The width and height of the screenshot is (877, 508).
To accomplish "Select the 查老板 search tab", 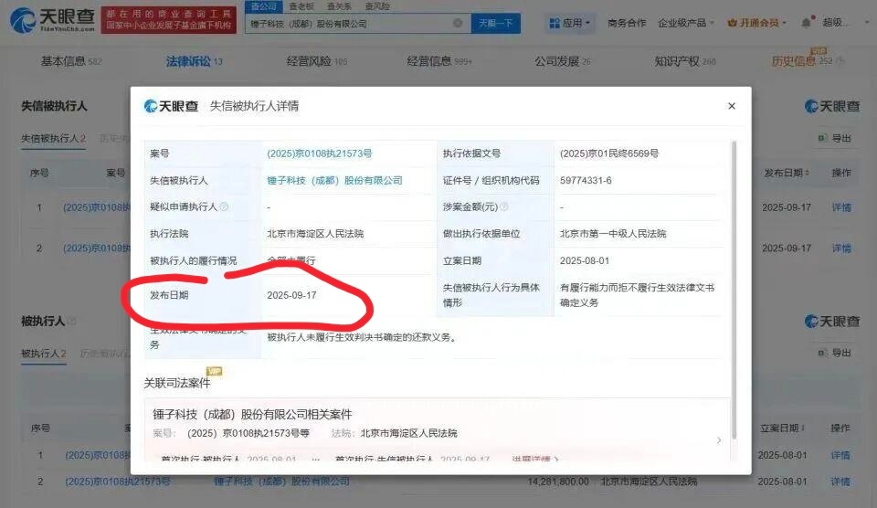I will [301, 6].
